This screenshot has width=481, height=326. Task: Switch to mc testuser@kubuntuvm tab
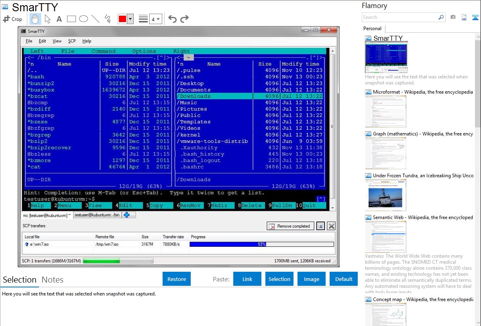(47, 215)
